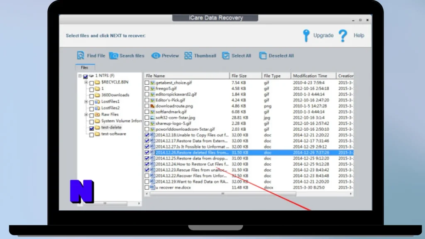Screen dimensions: 425x239
Task: Sort by File Size column header
Action: tap(246, 76)
